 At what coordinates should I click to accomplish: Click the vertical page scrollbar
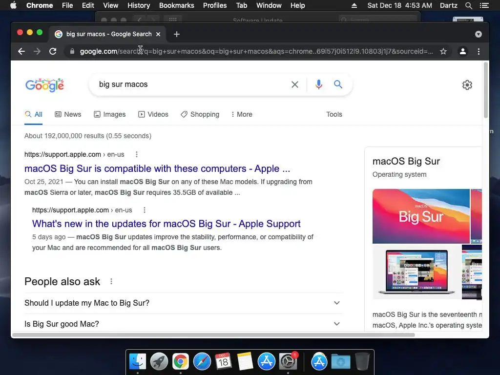486,90
